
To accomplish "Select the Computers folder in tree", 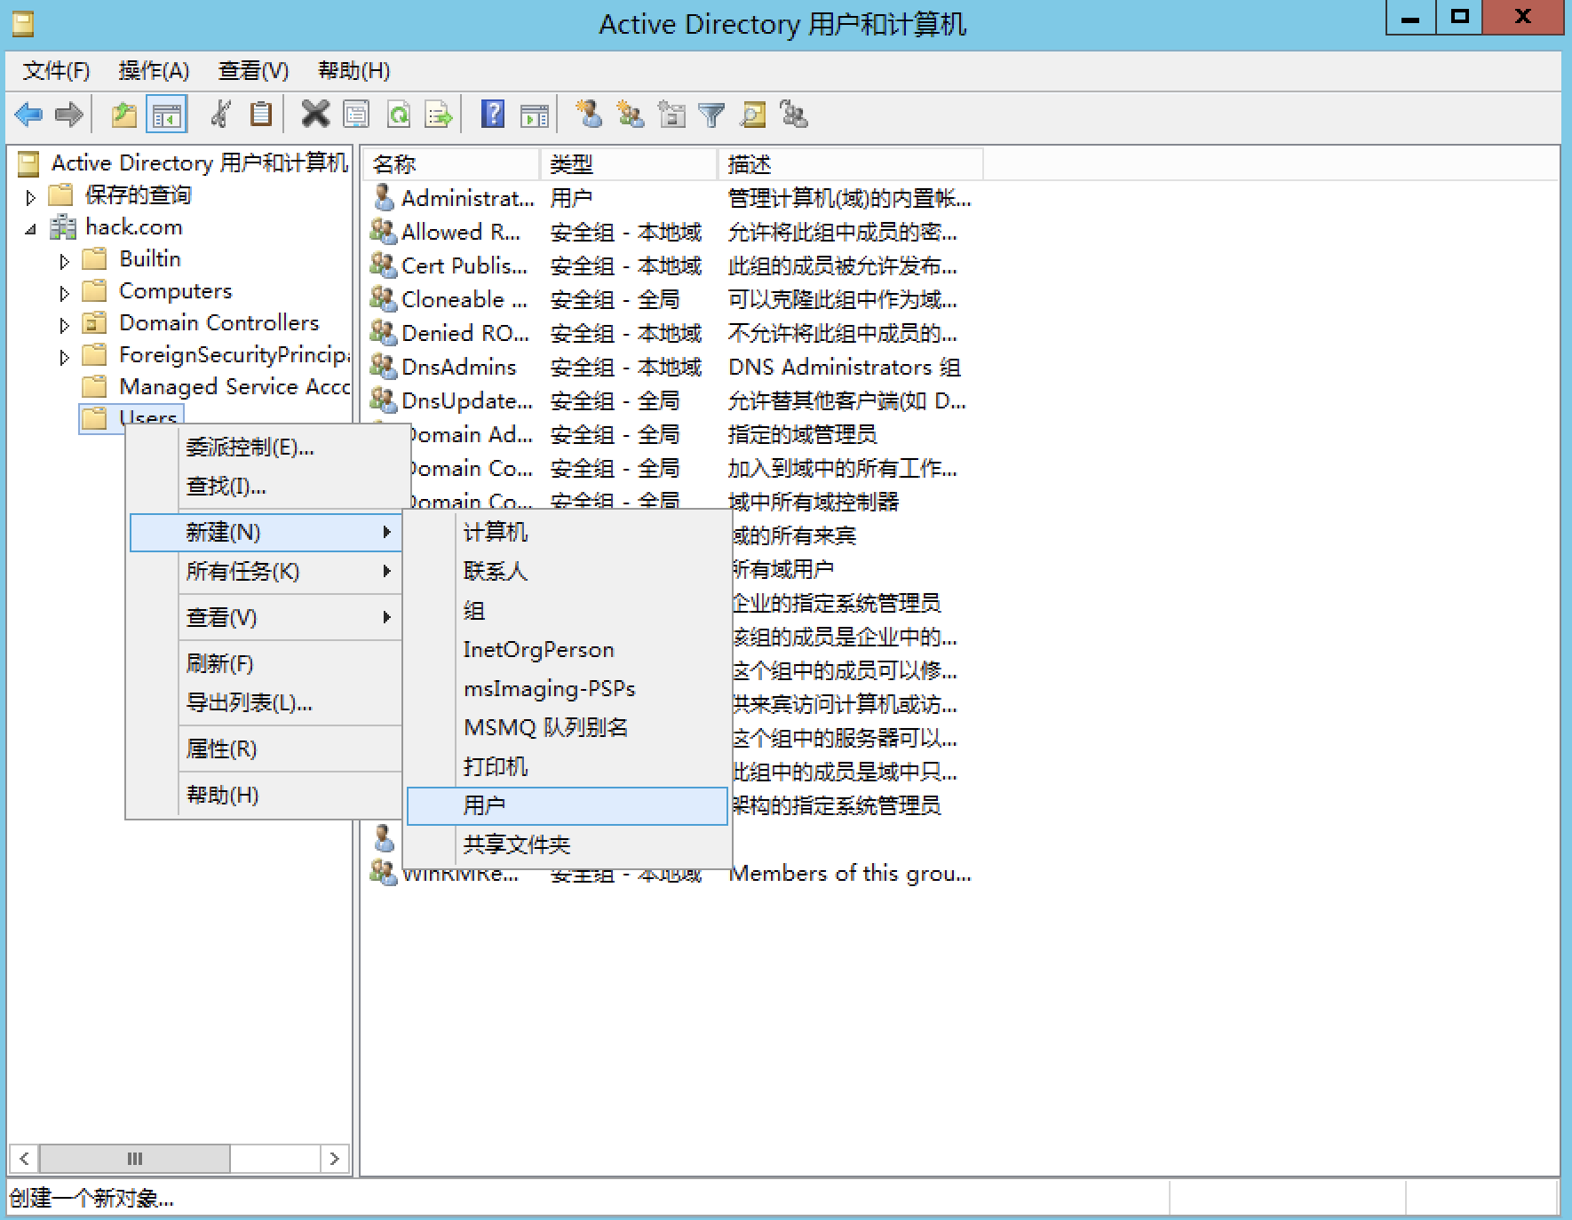I will (175, 291).
